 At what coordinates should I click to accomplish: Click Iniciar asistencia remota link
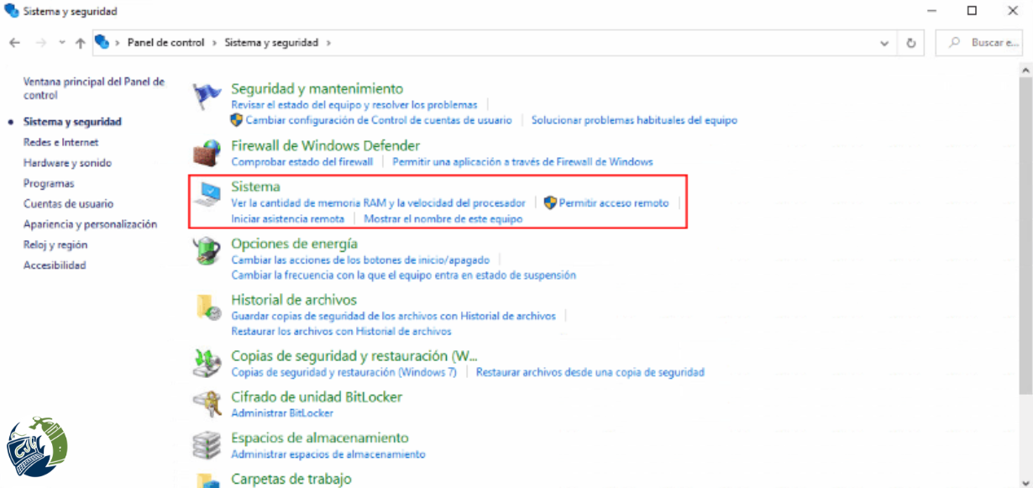287,218
